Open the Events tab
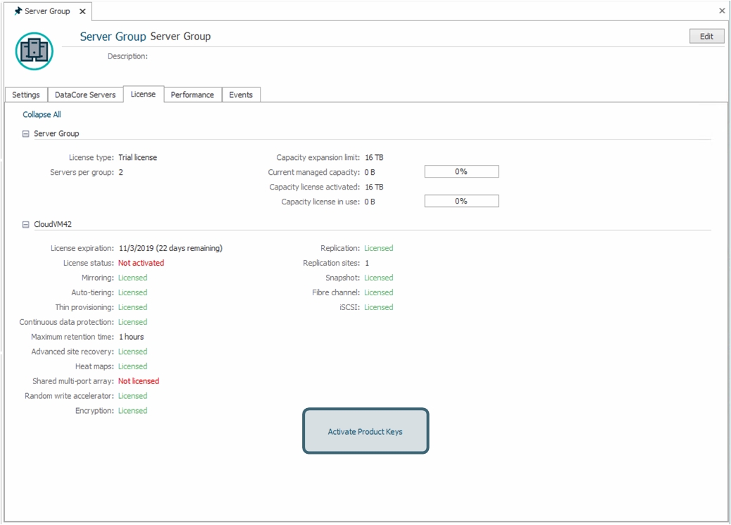This screenshot has width=731, height=525. tap(241, 95)
